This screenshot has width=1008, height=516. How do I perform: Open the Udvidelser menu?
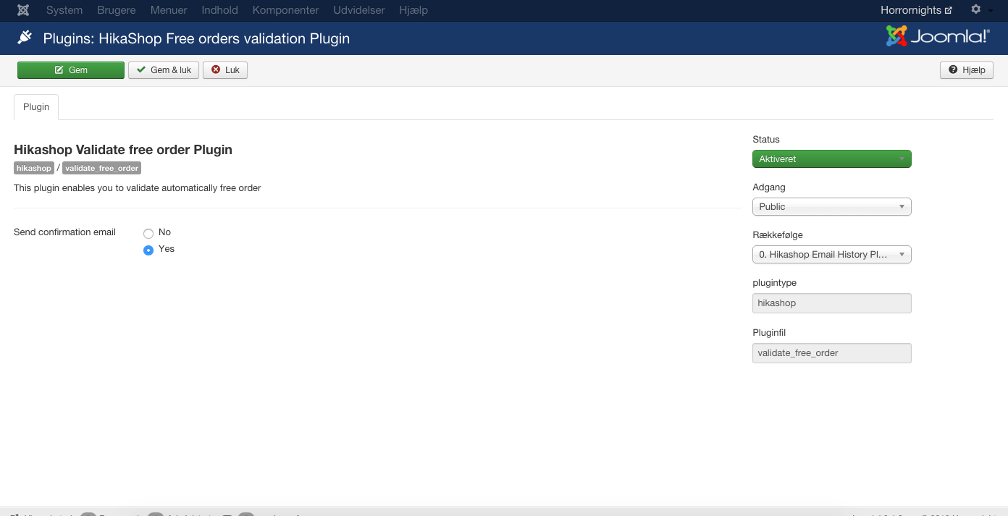pos(359,10)
